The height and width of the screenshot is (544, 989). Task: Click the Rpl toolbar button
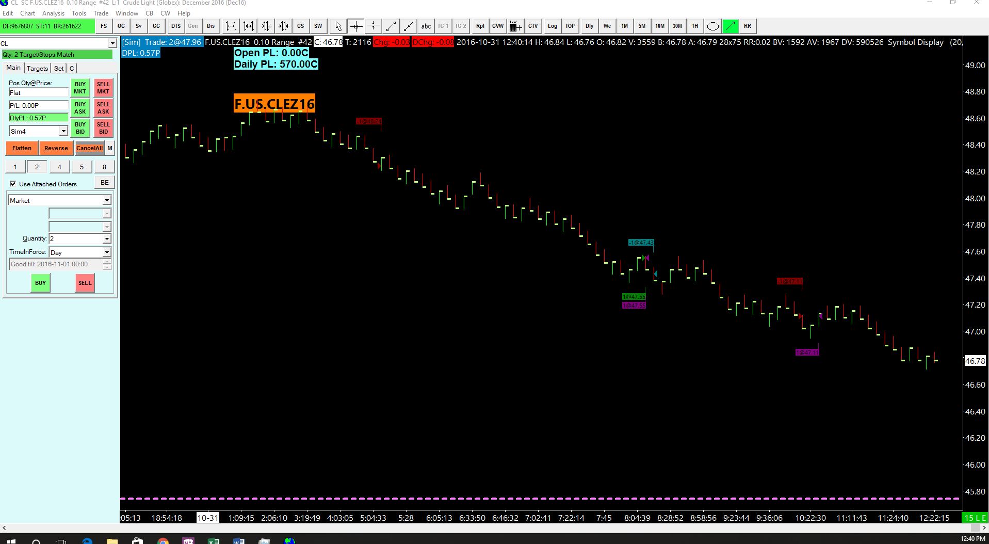[480, 26]
